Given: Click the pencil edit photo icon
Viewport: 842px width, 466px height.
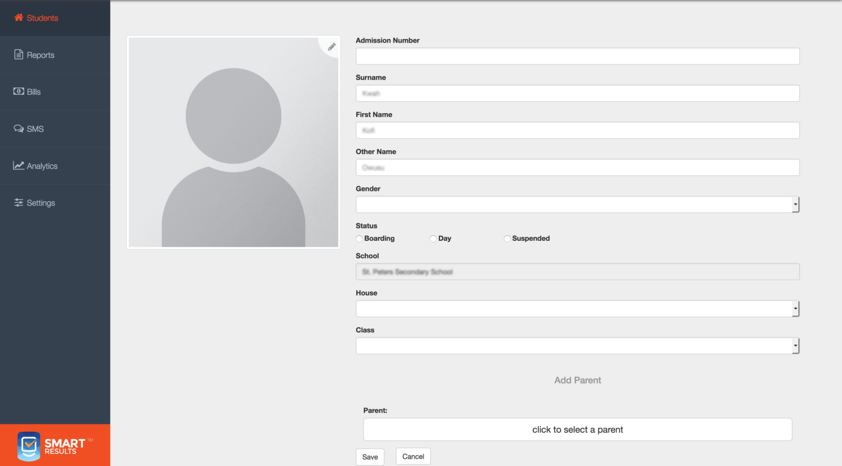Looking at the screenshot, I should coord(332,47).
